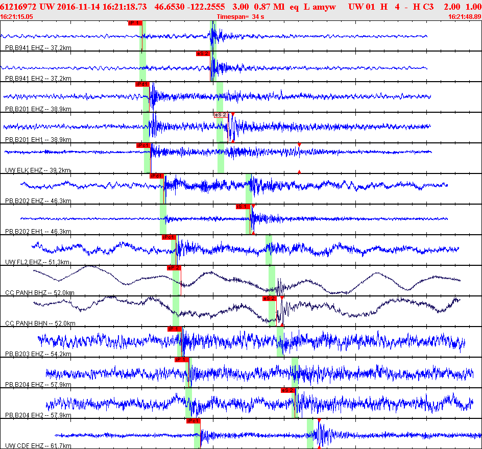Click the iS 1 flag on PB.B202 EH1
482x449 pixels.
(242, 207)
